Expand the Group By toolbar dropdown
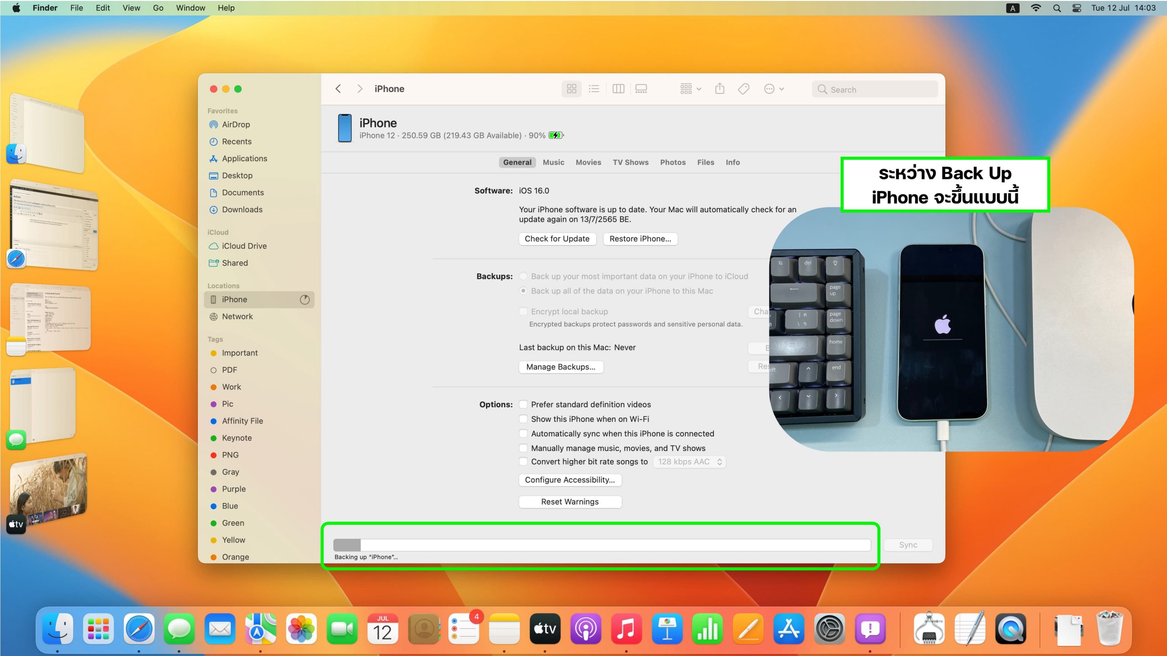 point(690,89)
